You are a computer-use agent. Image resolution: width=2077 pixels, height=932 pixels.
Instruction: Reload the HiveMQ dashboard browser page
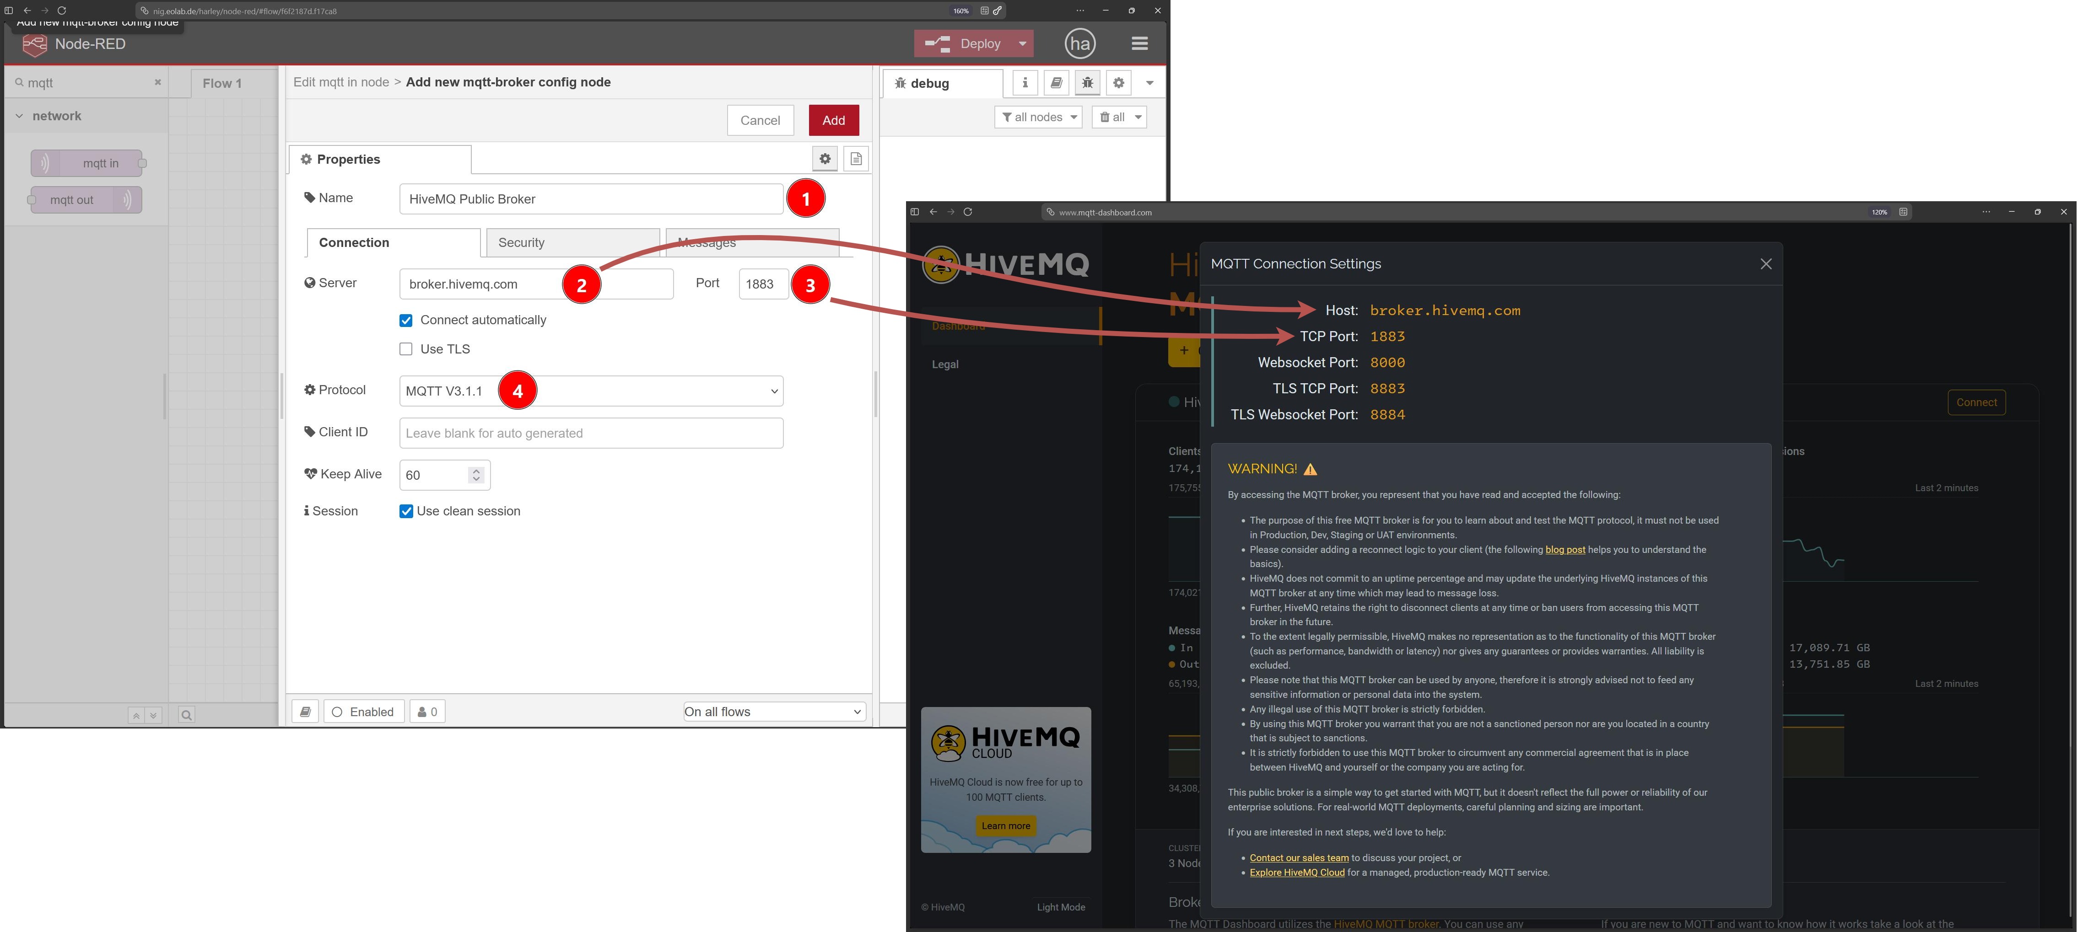(x=967, y=212)
